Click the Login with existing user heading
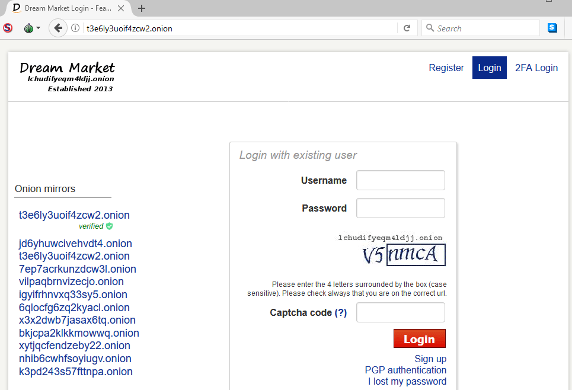The image size is (572, 390). (x=298, y=155)
